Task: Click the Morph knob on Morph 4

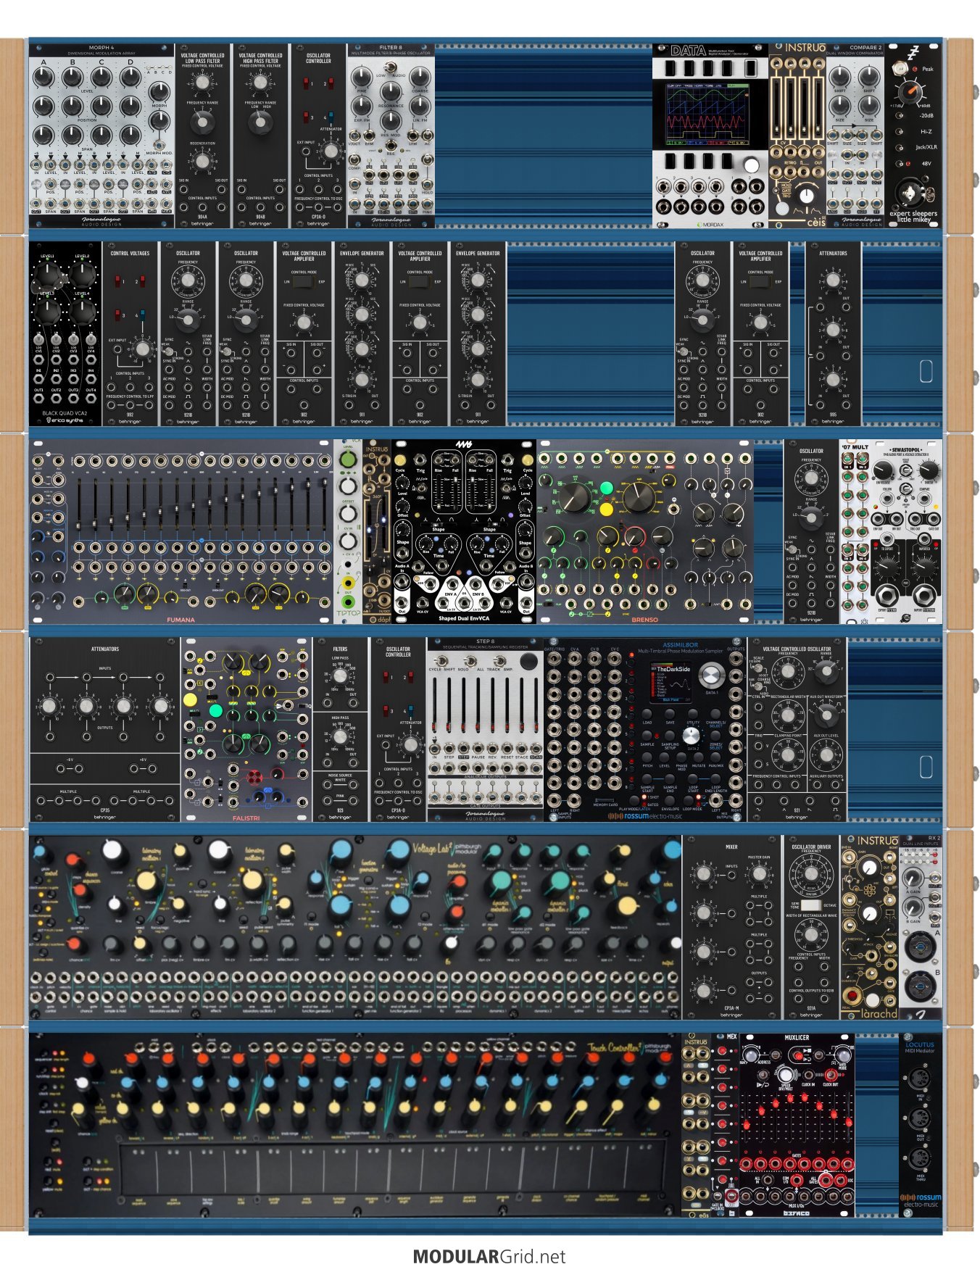Action: [159, 91]
